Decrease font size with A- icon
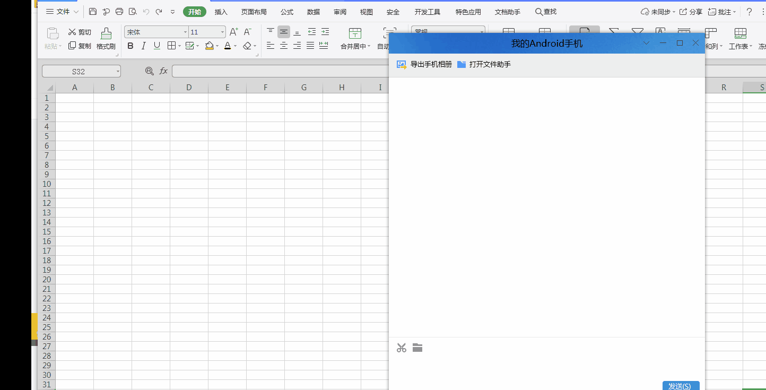The height and width of the screenshot is (390, 766). click(247, 32)
